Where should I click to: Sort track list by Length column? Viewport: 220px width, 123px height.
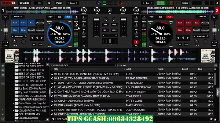[x=185, y=69]
